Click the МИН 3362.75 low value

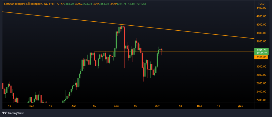click(101, 4)
